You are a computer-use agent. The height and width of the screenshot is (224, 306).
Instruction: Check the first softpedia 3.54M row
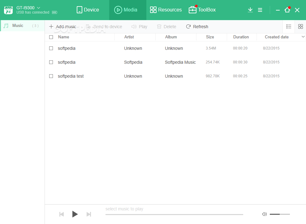coord(51,48)
